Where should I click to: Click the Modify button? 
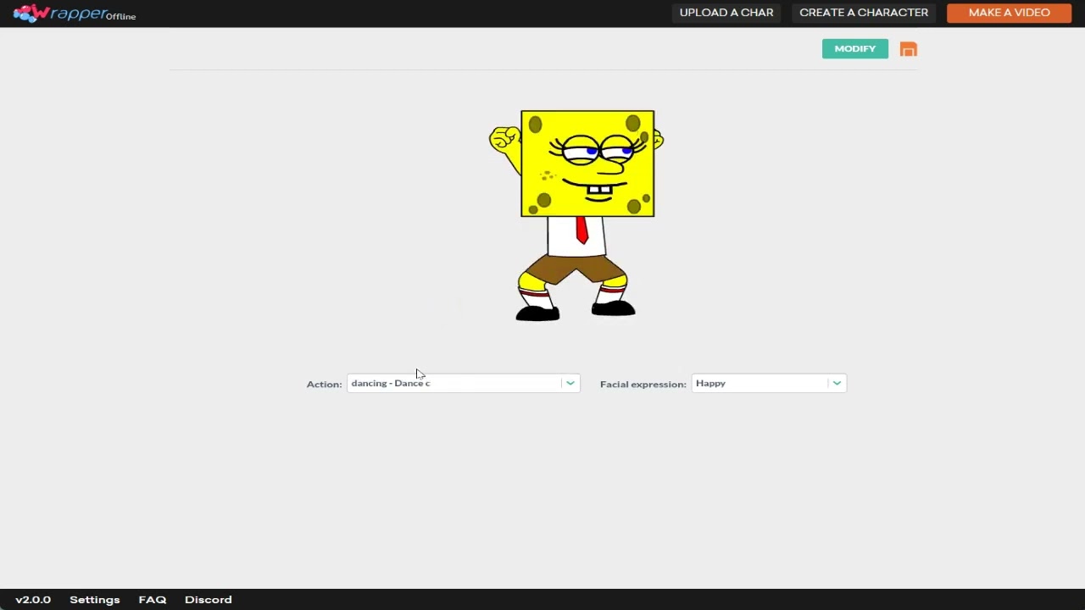[855, 49]
